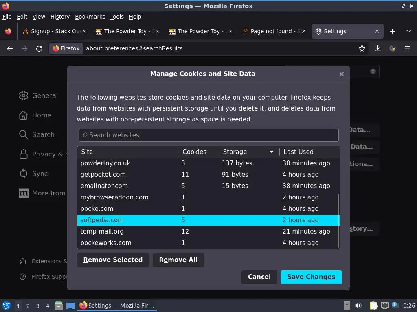Close the first Powder Toy tab
Image resolution: width=417 pixels, height=312 pixels.
(158, 31)
